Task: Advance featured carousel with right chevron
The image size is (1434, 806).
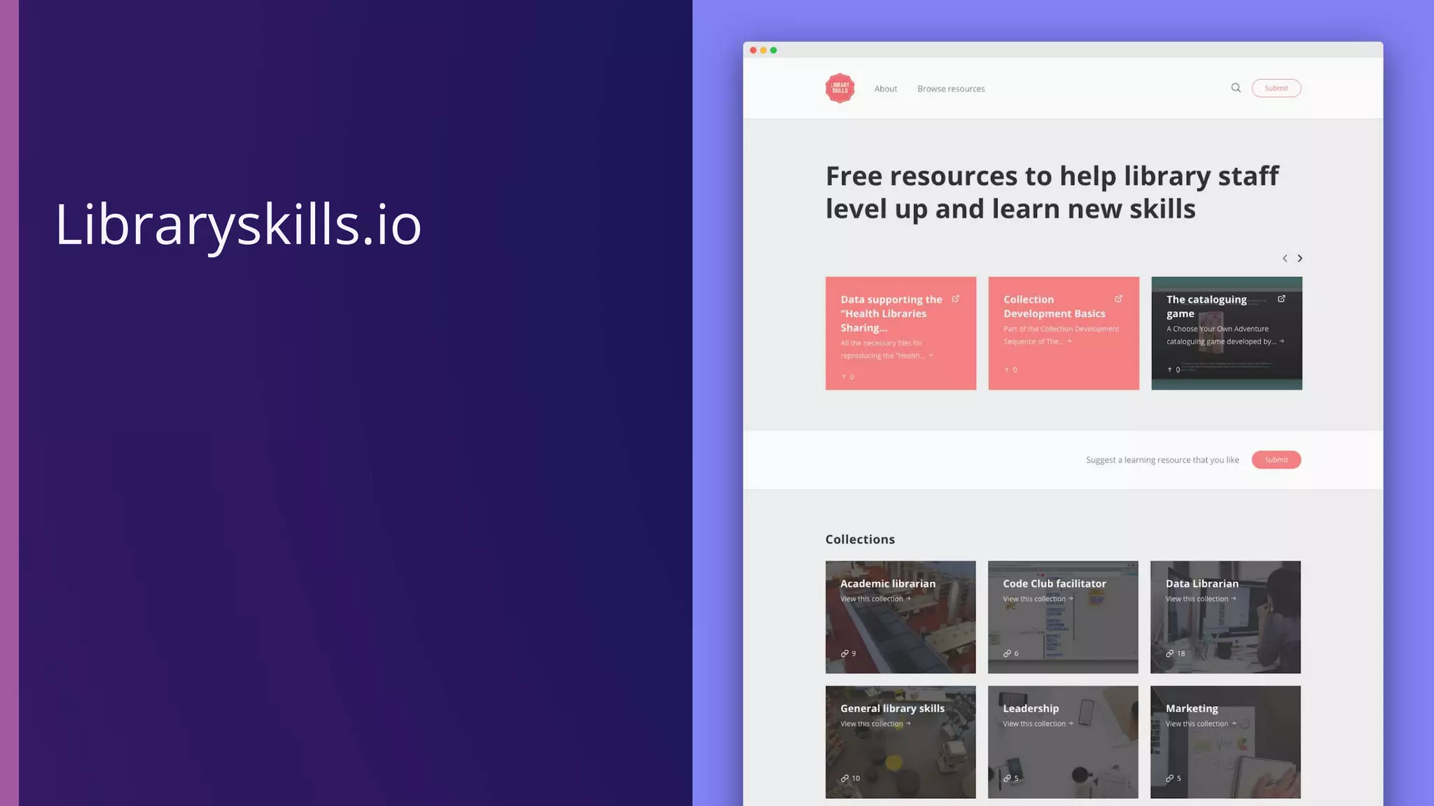Action: 1300,258
